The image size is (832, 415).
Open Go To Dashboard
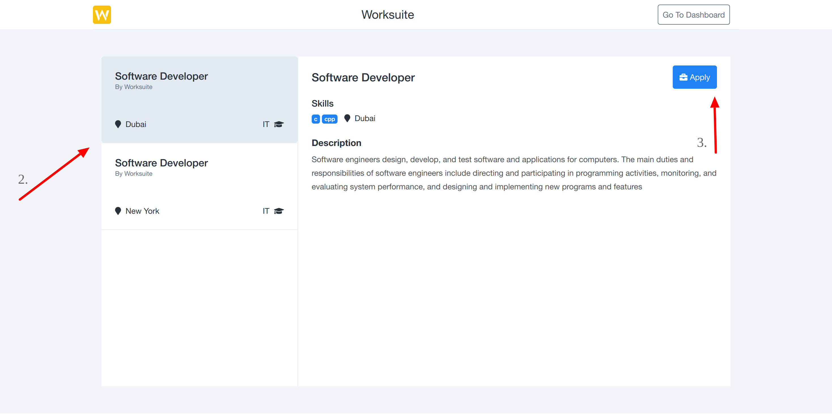pos(693,15)
